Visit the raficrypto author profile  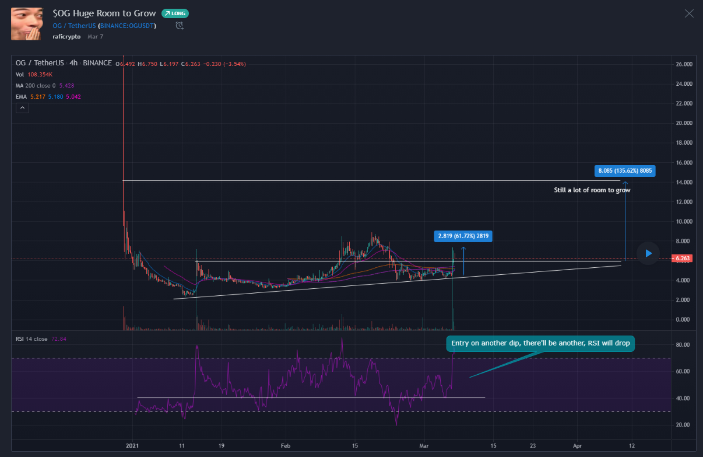point(66,36)
